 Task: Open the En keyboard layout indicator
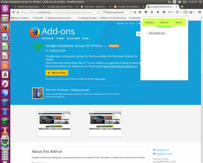point(175,2)
